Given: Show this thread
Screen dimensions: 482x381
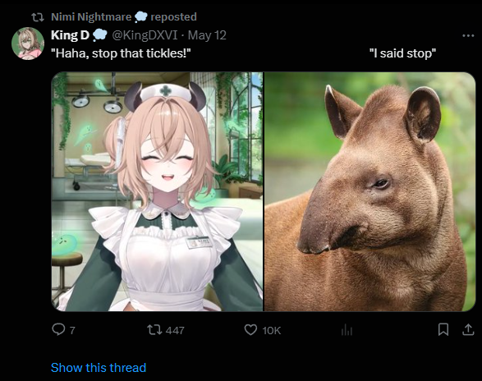Looking at the screenshot, I should [99, 368].
